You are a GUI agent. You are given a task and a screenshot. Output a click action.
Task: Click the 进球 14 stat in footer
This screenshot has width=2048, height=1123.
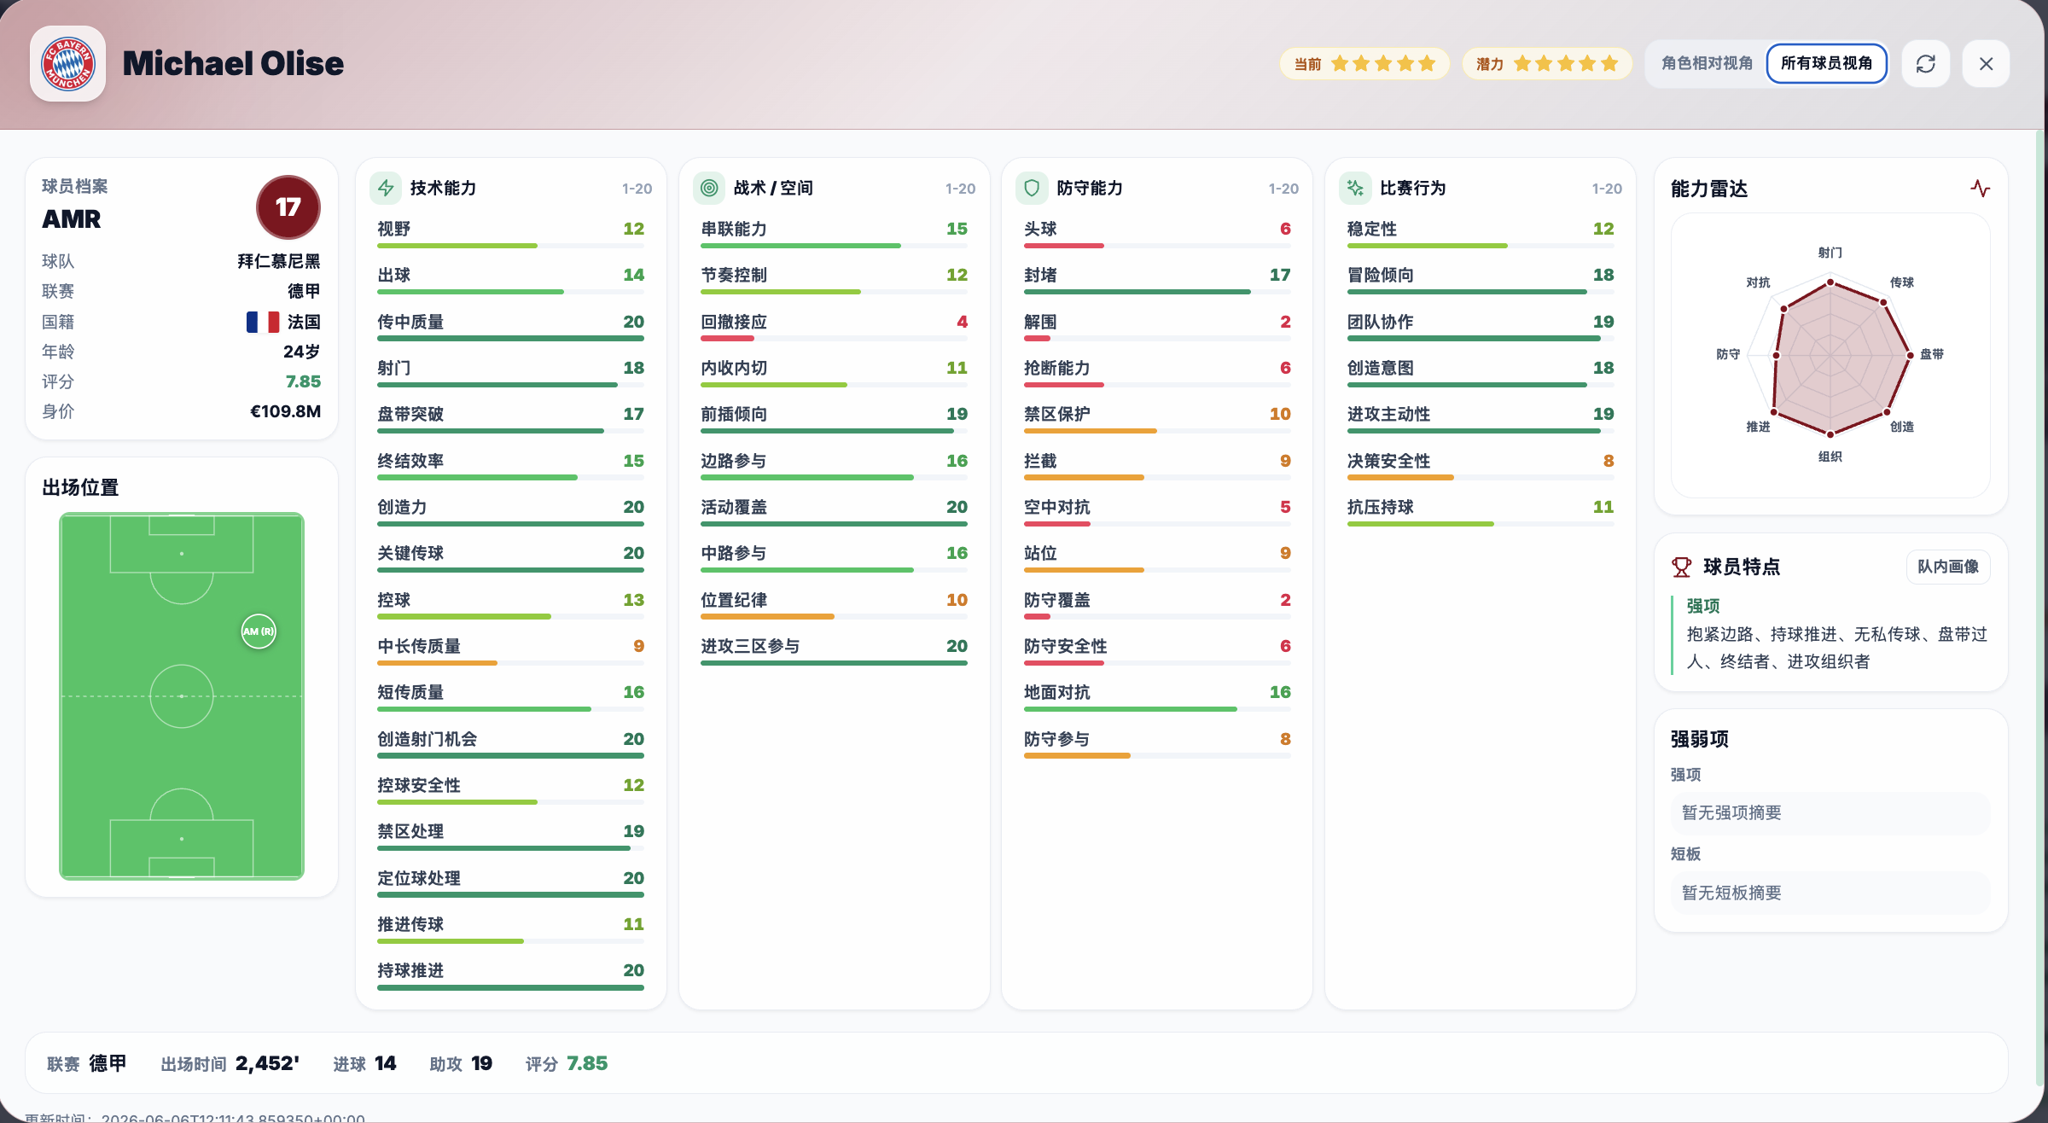pyautogui.click(x=364, y=1063)
